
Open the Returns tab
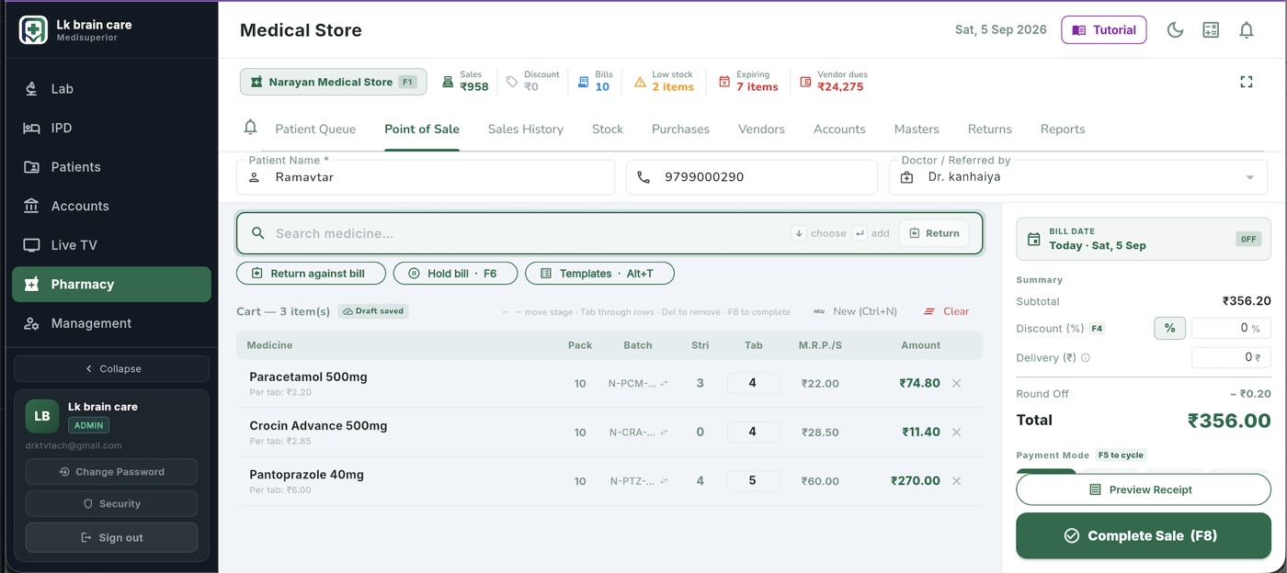pyautogui.click(x=989, y=129)
